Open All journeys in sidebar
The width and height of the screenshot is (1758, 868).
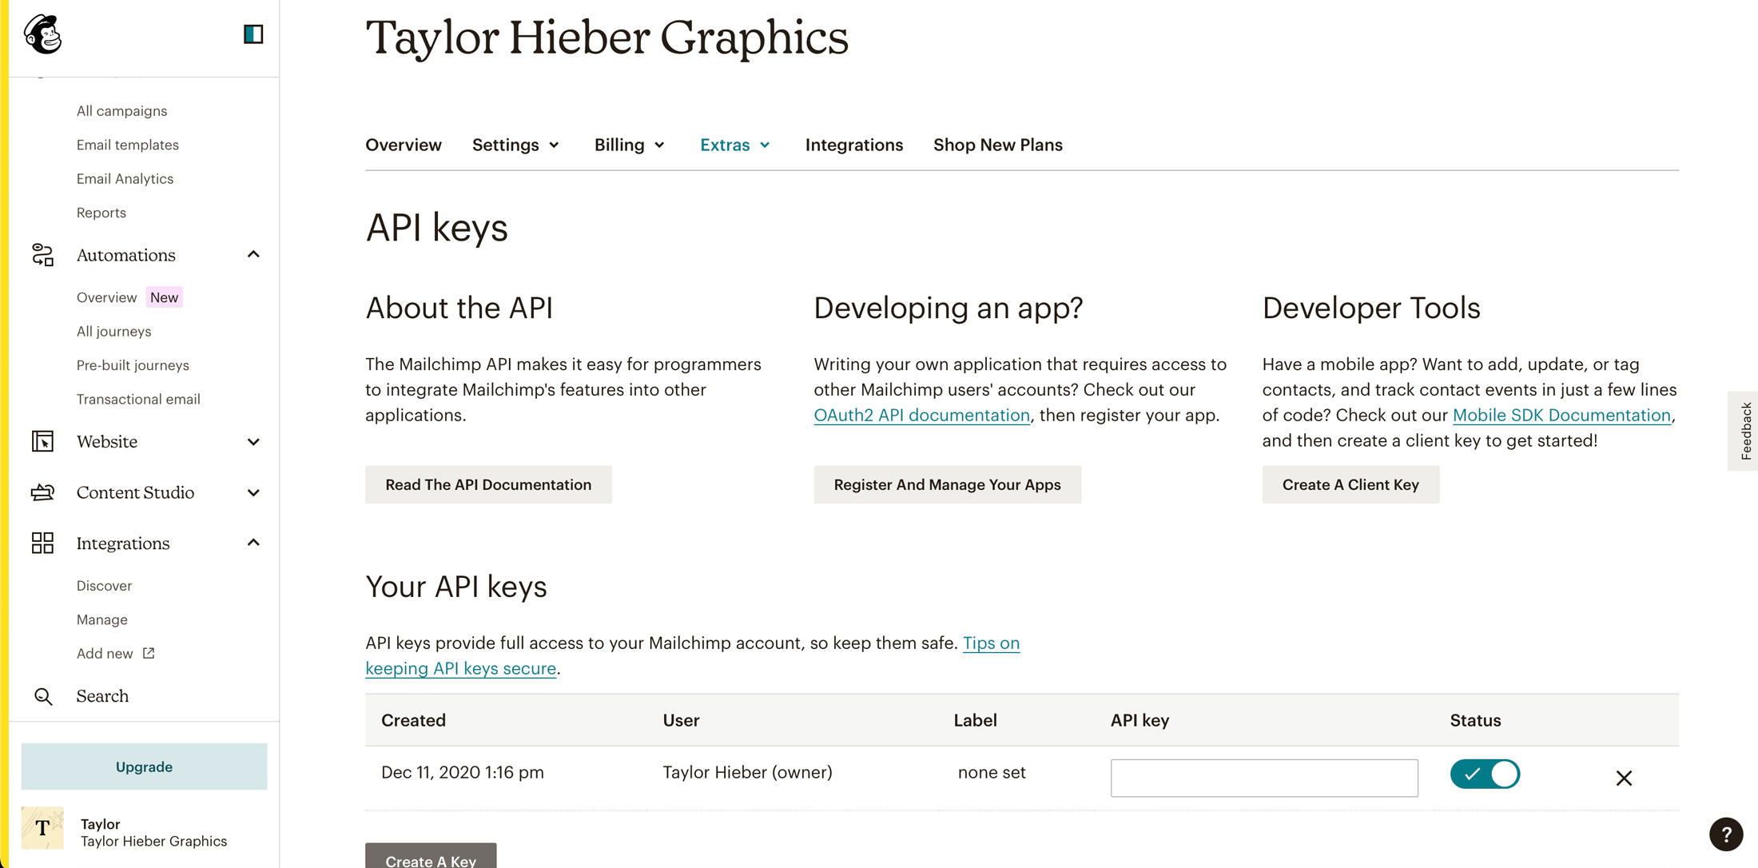(113, 331)
